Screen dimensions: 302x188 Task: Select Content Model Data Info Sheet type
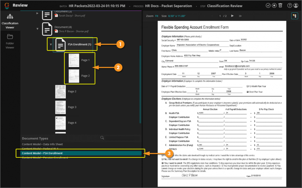coord(42,144)
